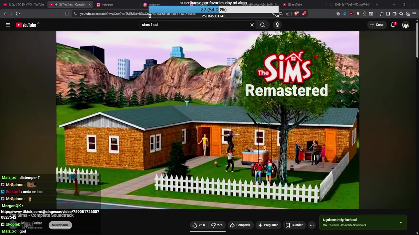This screenshot has height=235, width=419.
Task: View site settings icon in the address bar
Action: [x=76, y=14]
